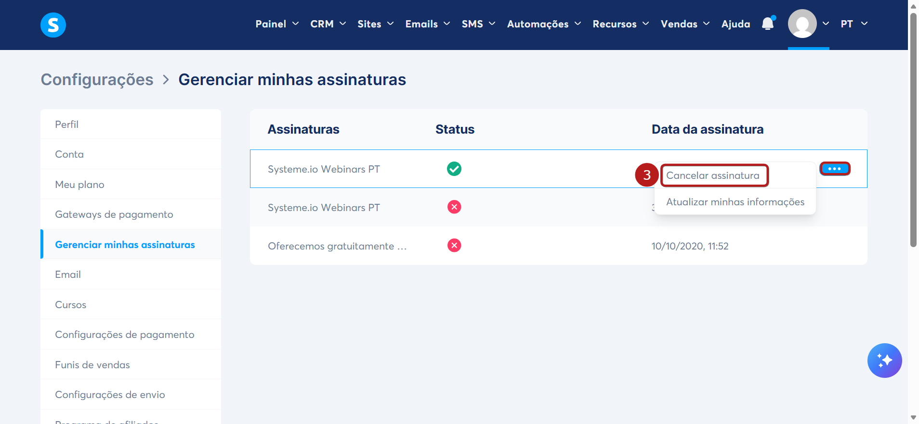Open the Sites dropdown

tap(376, 24)
